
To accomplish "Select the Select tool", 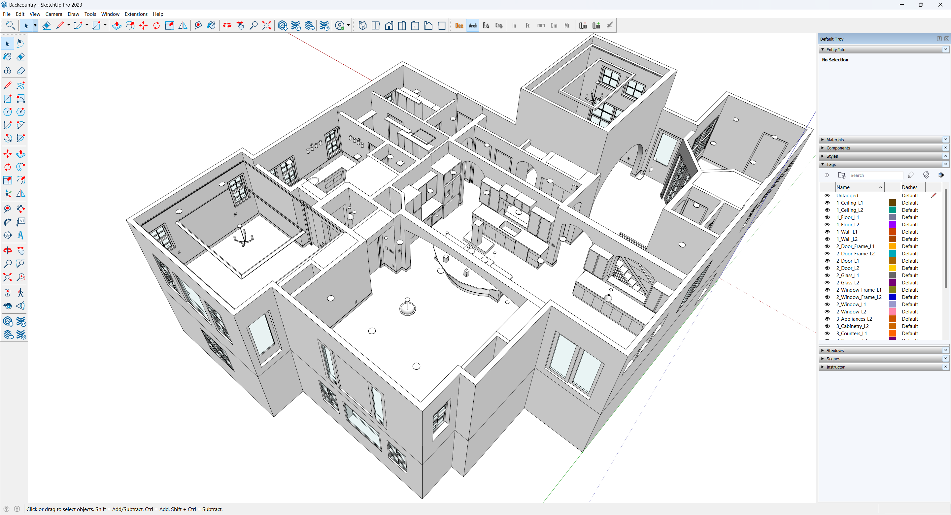I will click(x=7, y=44).
